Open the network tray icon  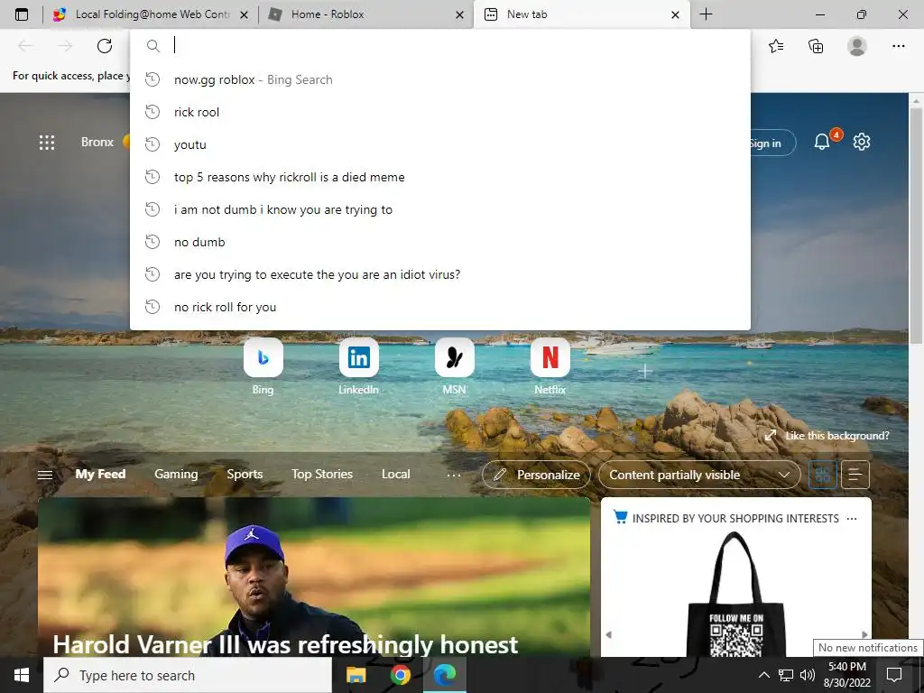click(786, 675)
